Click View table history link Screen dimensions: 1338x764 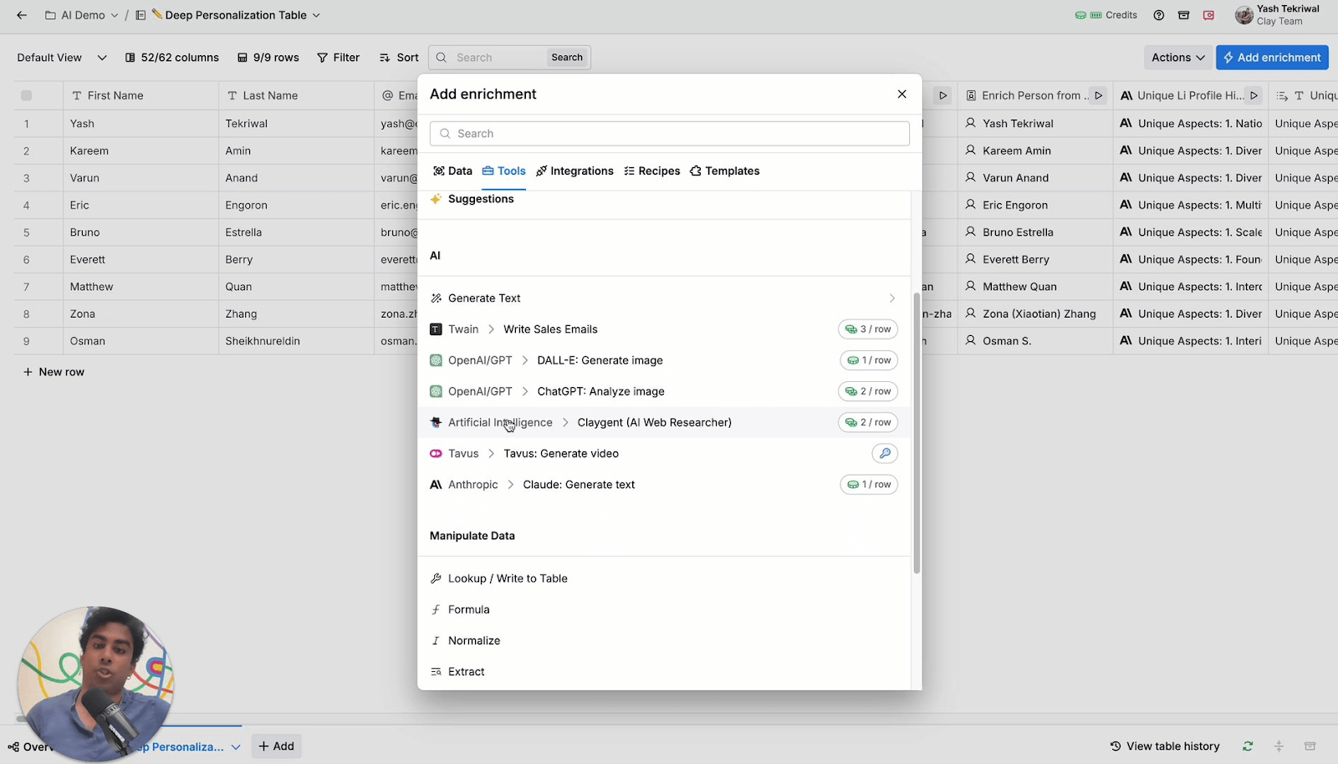click(x=1164, y=746)
